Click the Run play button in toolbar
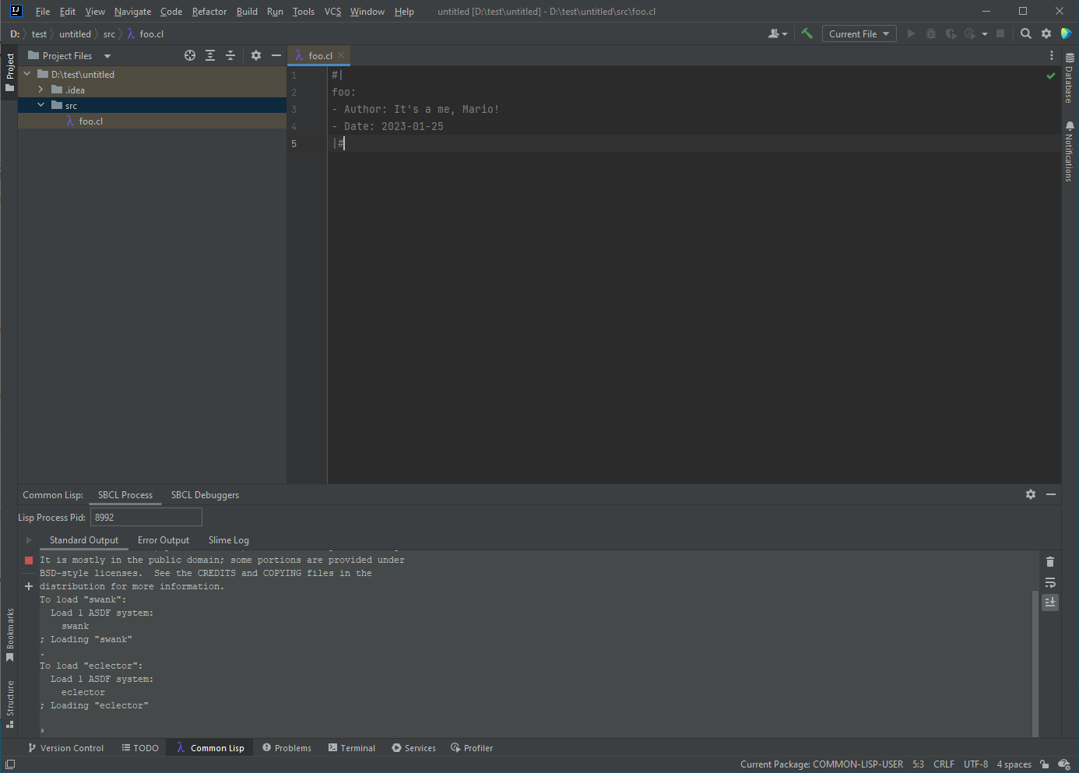 (911, 33)
